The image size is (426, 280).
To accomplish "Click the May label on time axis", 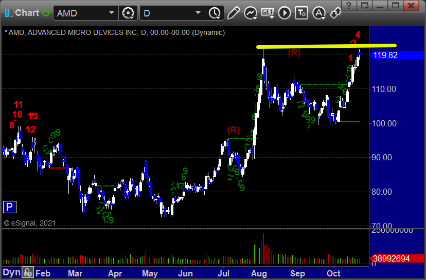I will (150, 273).
